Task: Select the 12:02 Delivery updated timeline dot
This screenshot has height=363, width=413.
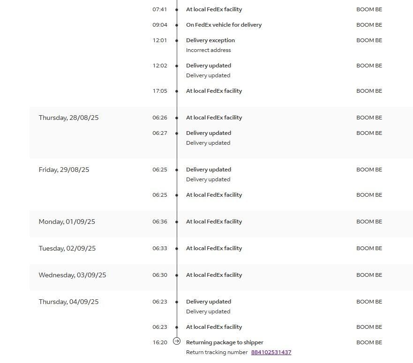Action: [x=177, y=66]
